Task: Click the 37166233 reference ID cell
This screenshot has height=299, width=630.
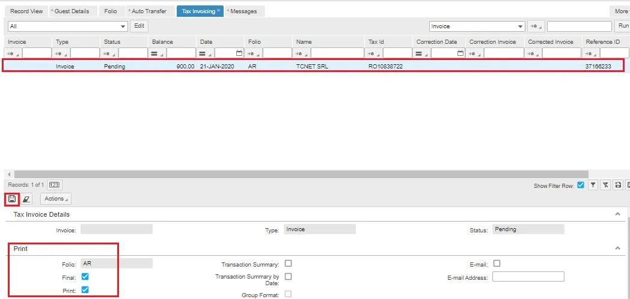Action: pyautogui.click(x=598, y=67)
